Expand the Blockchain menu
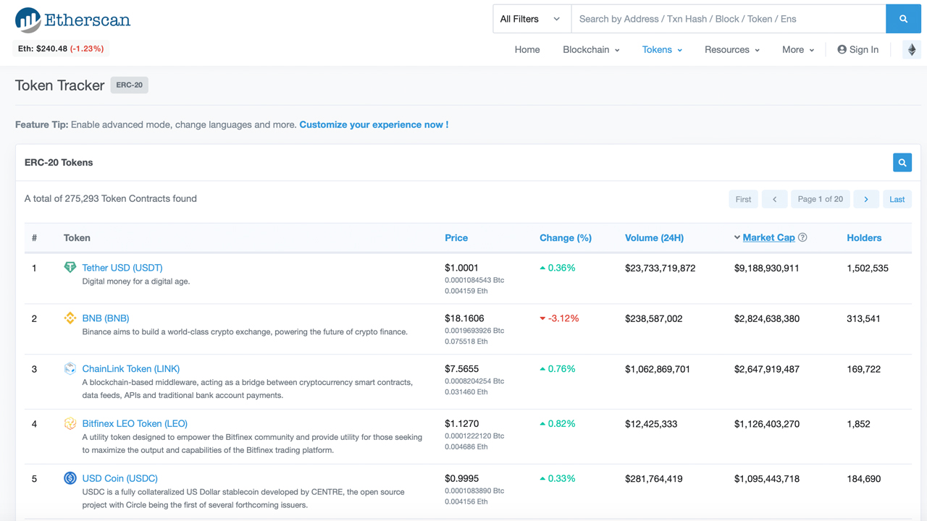 tap(591, 50)
